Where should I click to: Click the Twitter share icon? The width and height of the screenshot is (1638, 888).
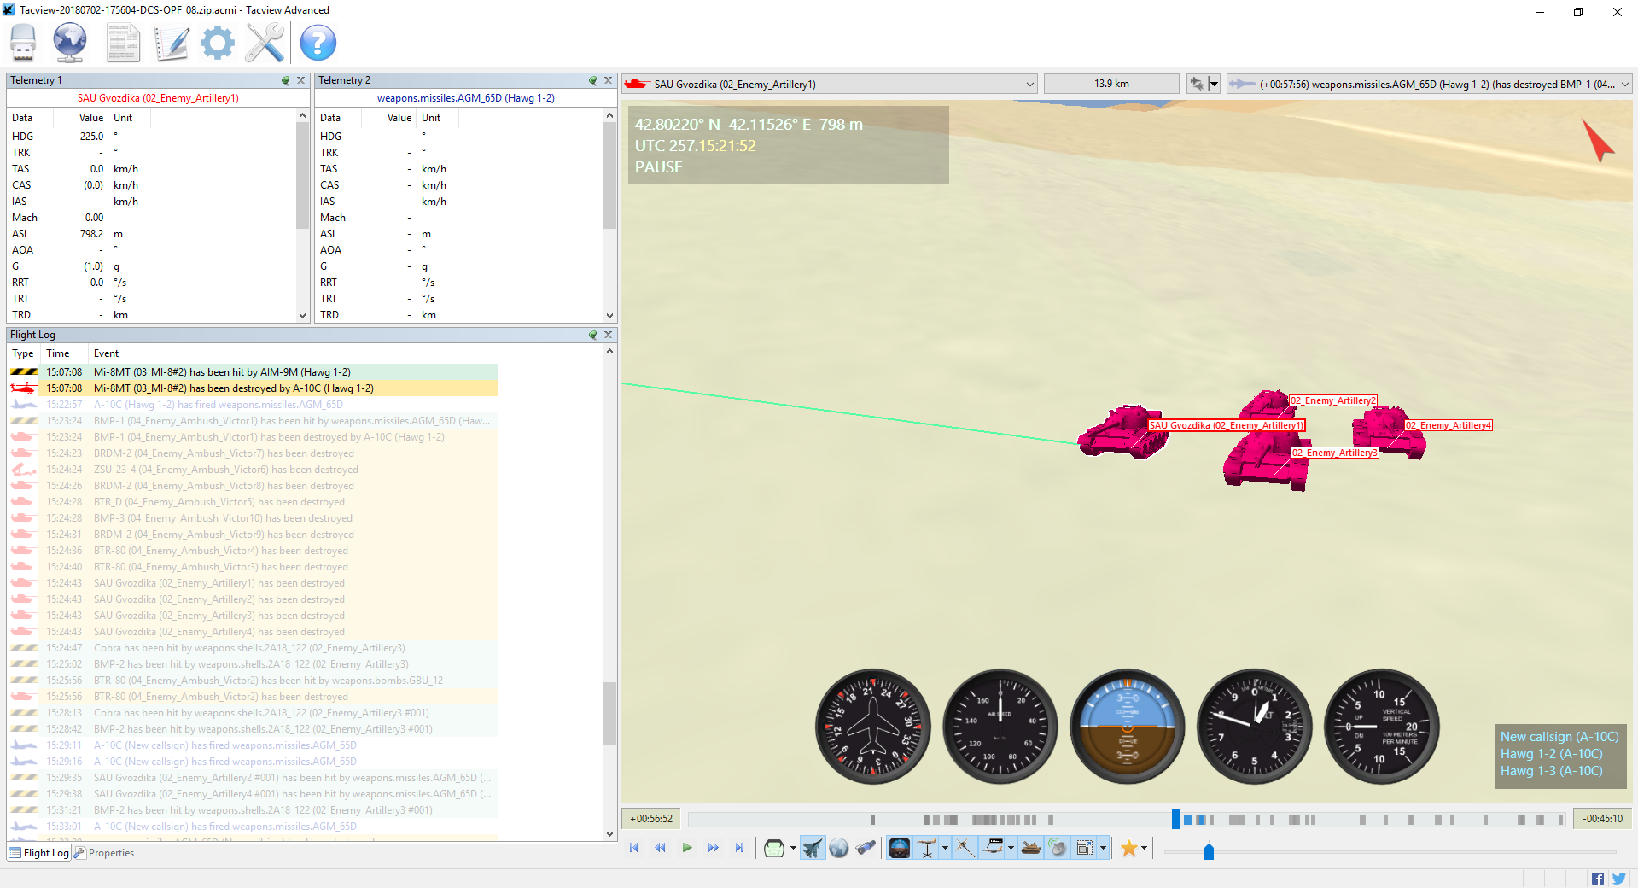click(x=1618, y=879)
